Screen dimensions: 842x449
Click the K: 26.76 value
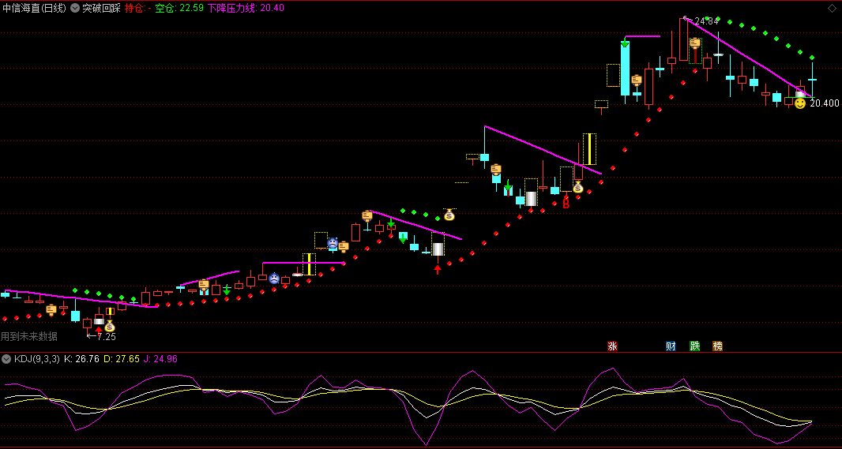pos(81,358)
